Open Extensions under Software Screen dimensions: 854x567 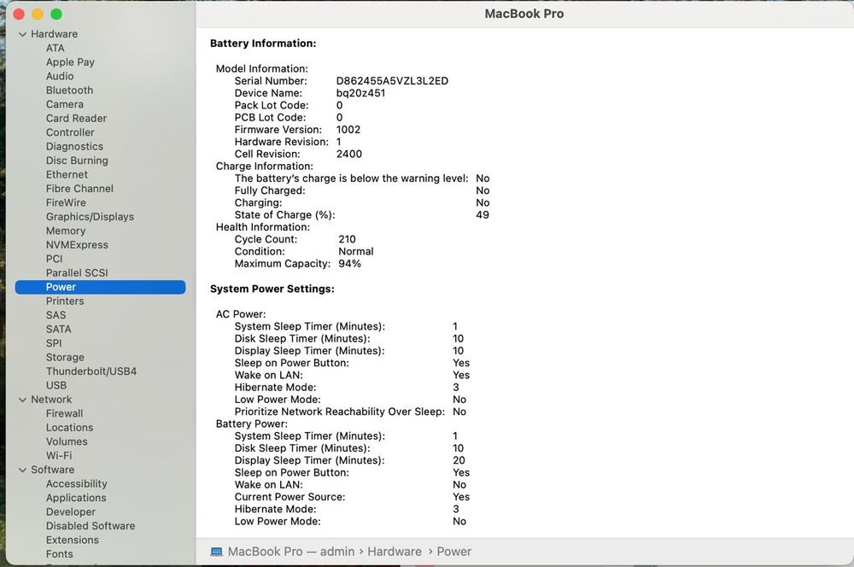pyautogui.click(x=73, y=541)
